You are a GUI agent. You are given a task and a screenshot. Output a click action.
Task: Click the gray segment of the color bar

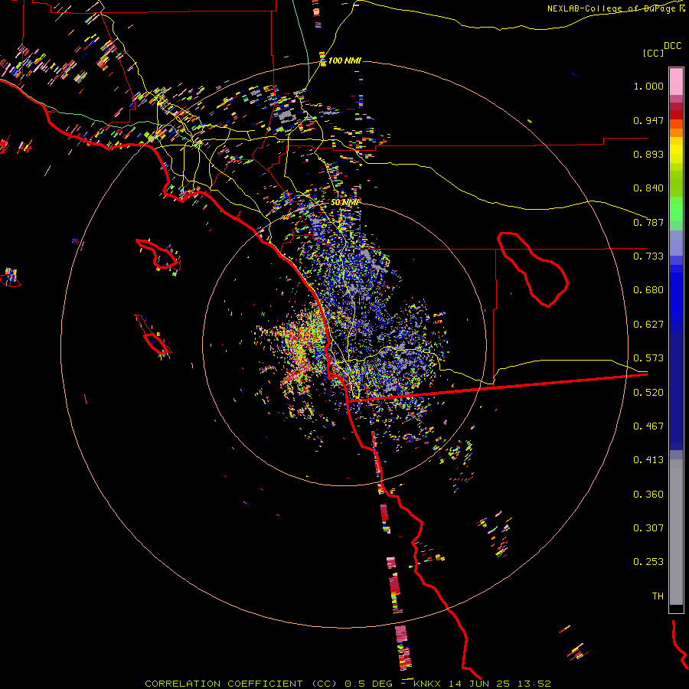(676, 532)
